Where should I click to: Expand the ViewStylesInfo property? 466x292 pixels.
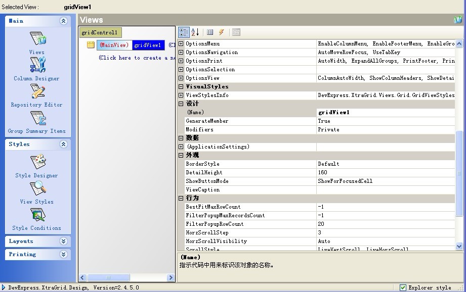pyautogui.click(x=181, y=95)
